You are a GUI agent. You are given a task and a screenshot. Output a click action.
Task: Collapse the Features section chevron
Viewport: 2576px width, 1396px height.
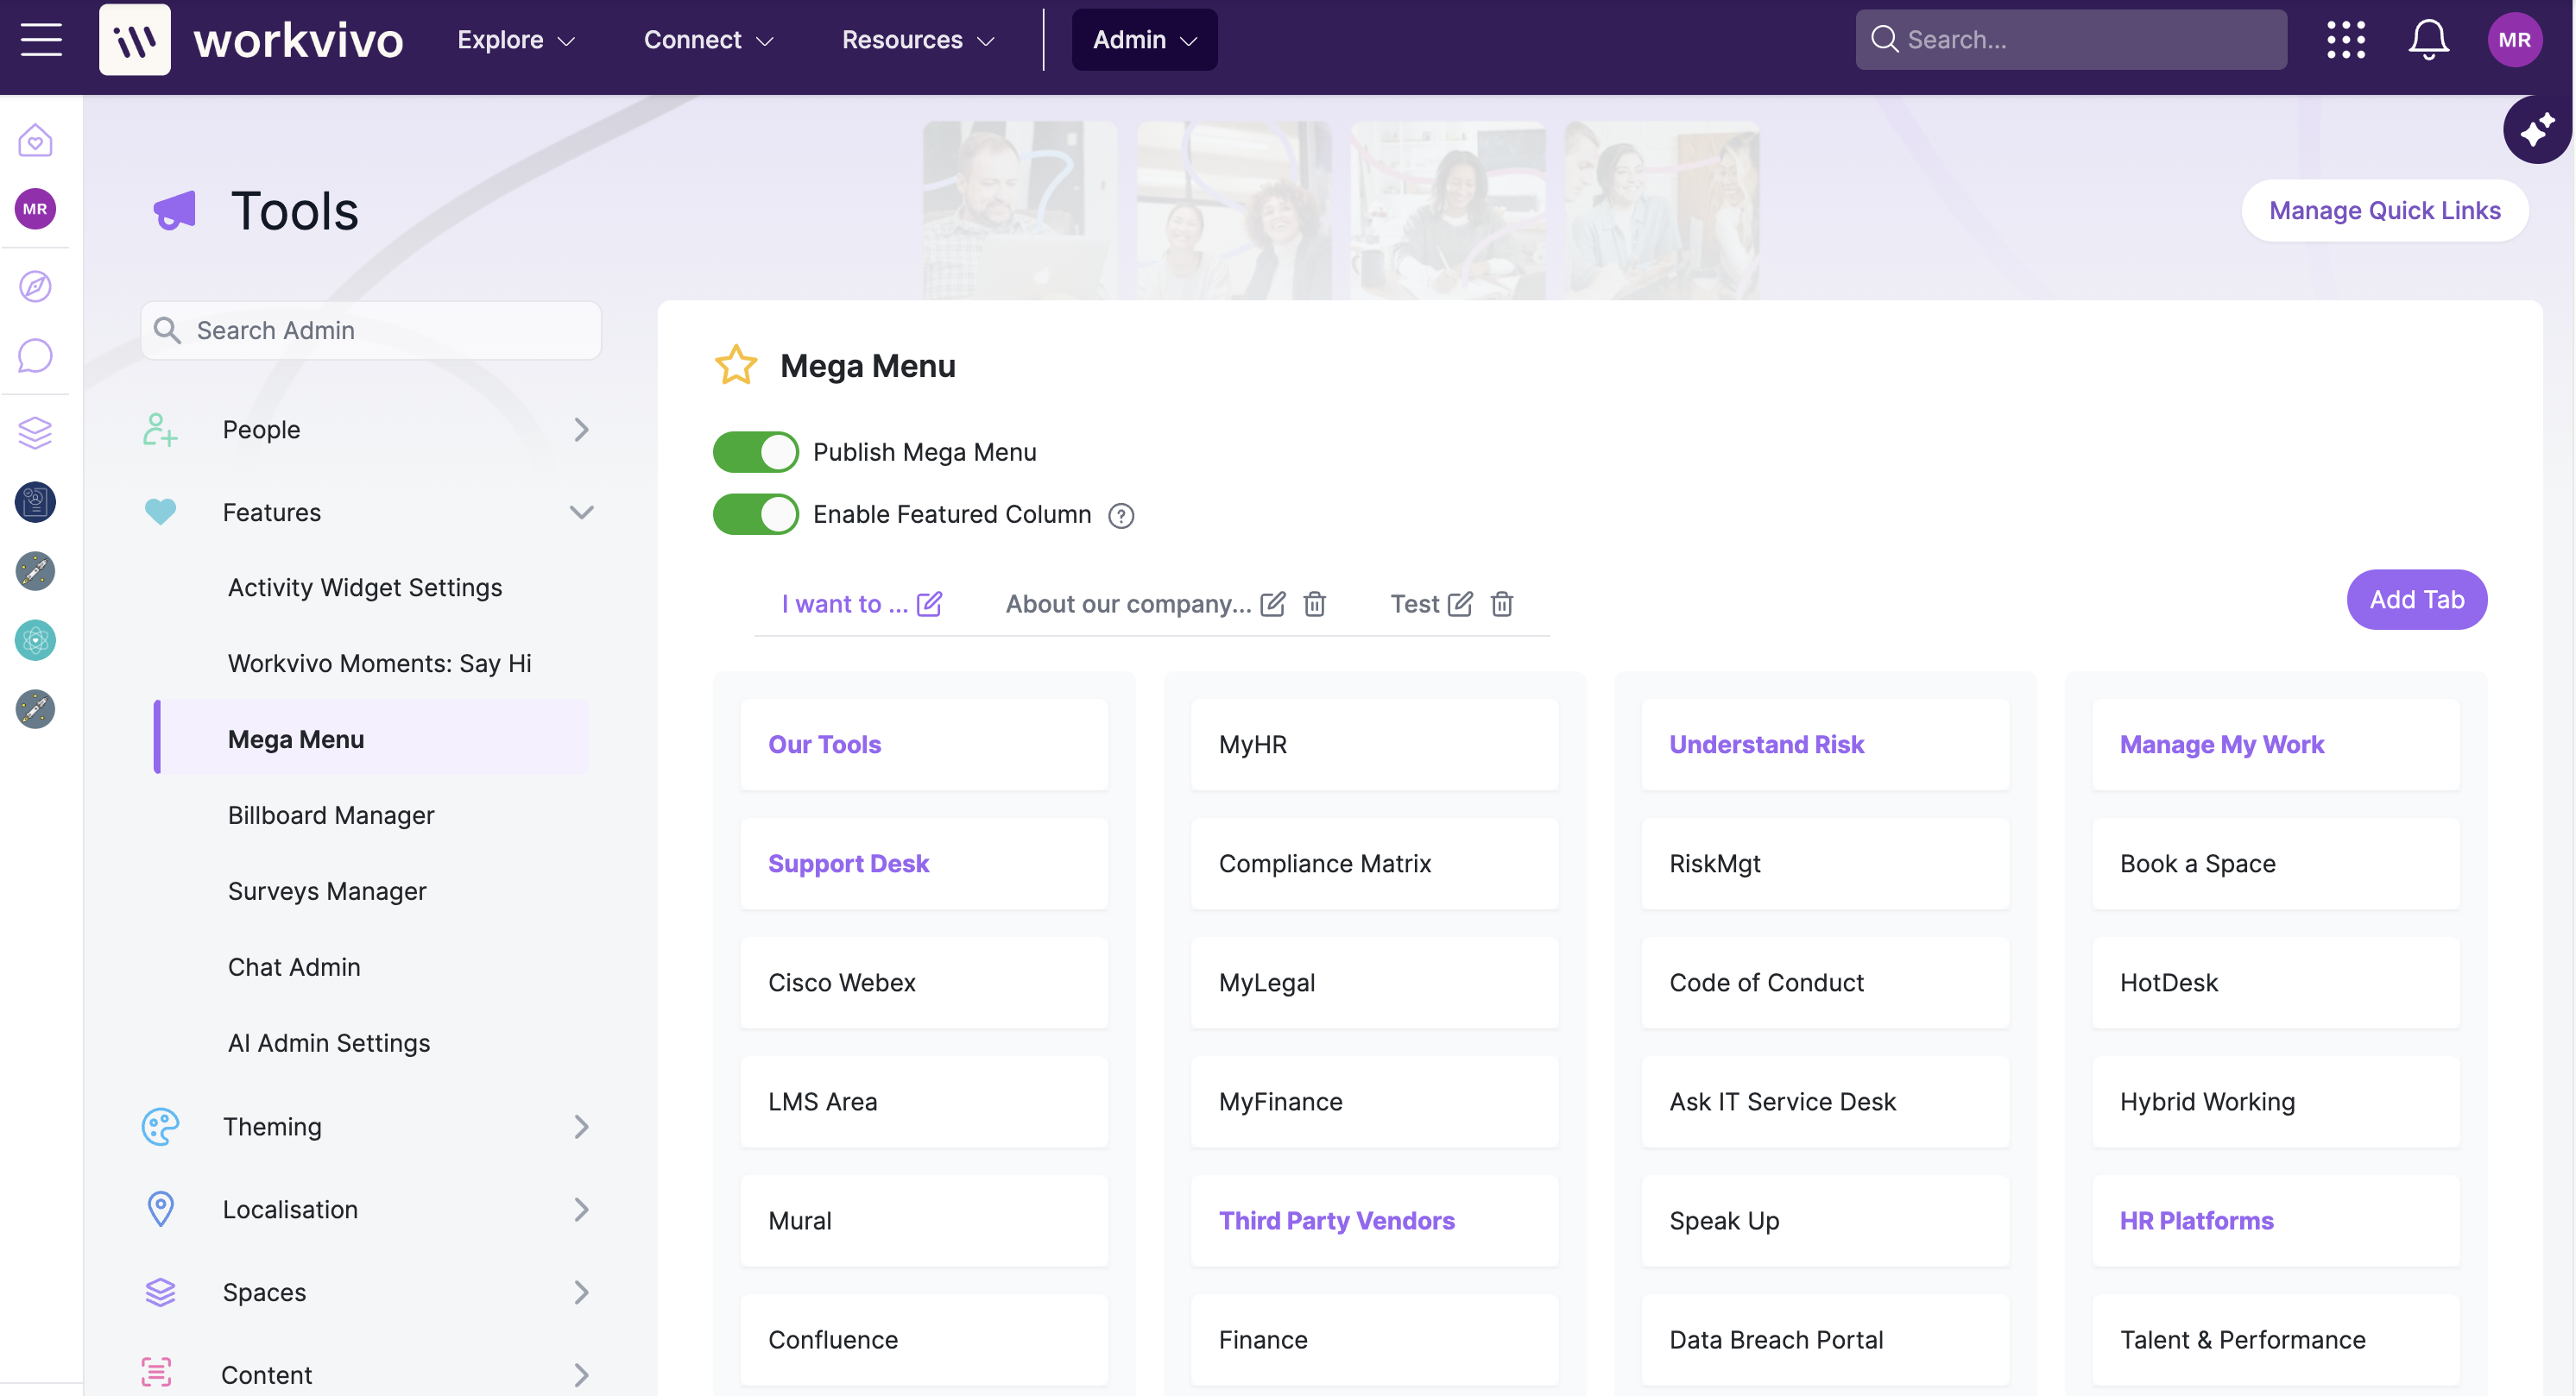[x=581, y=512]
